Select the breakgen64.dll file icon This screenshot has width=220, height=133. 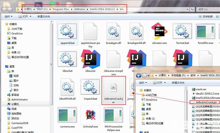coord(136,31)
